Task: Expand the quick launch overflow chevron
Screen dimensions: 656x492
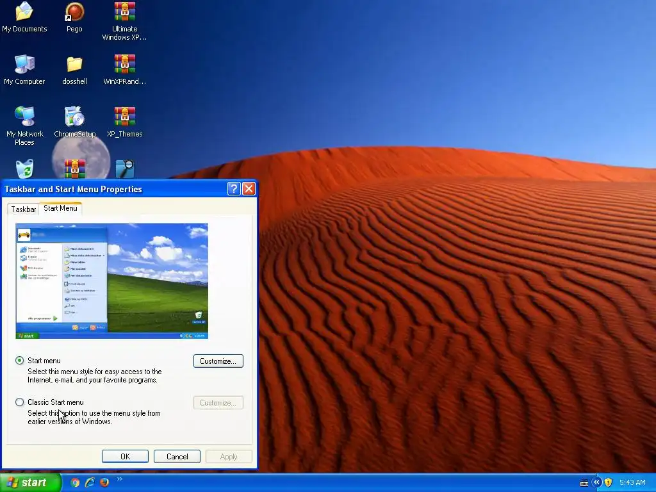Action: pos(120,479)
